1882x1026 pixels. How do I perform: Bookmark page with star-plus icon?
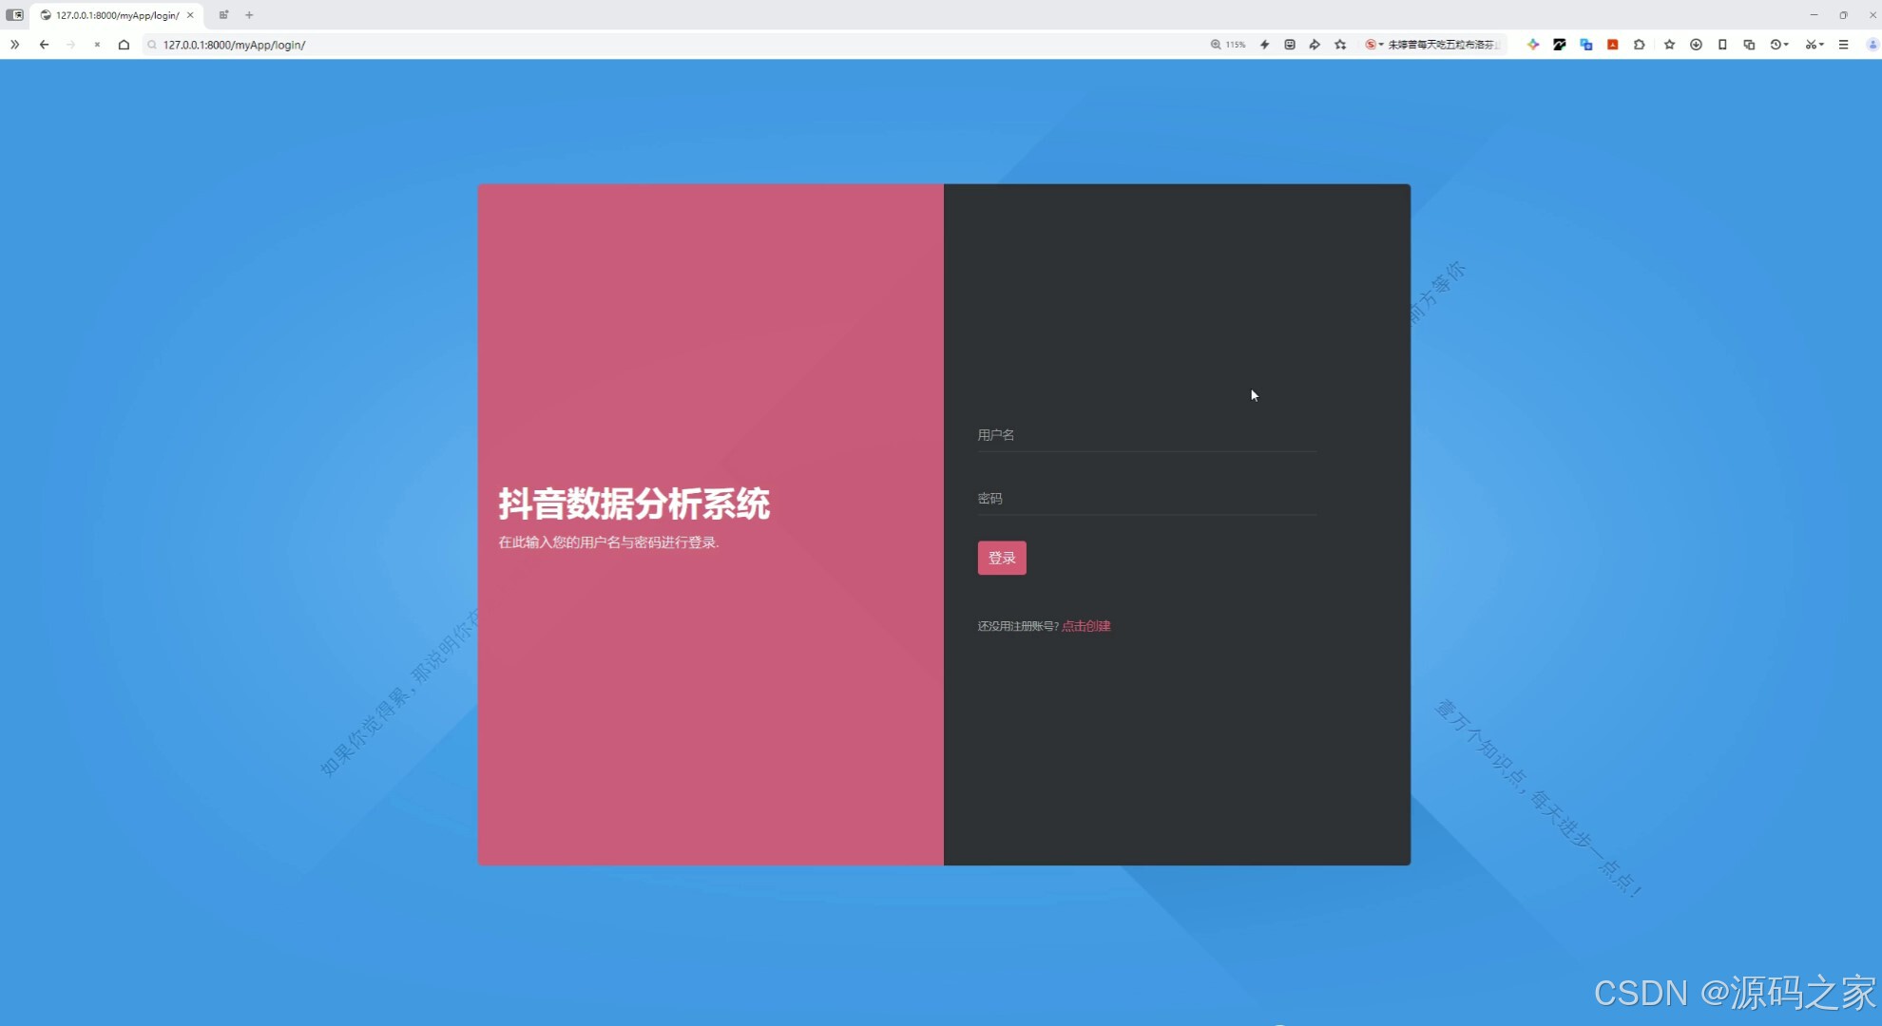[1340, 45]
